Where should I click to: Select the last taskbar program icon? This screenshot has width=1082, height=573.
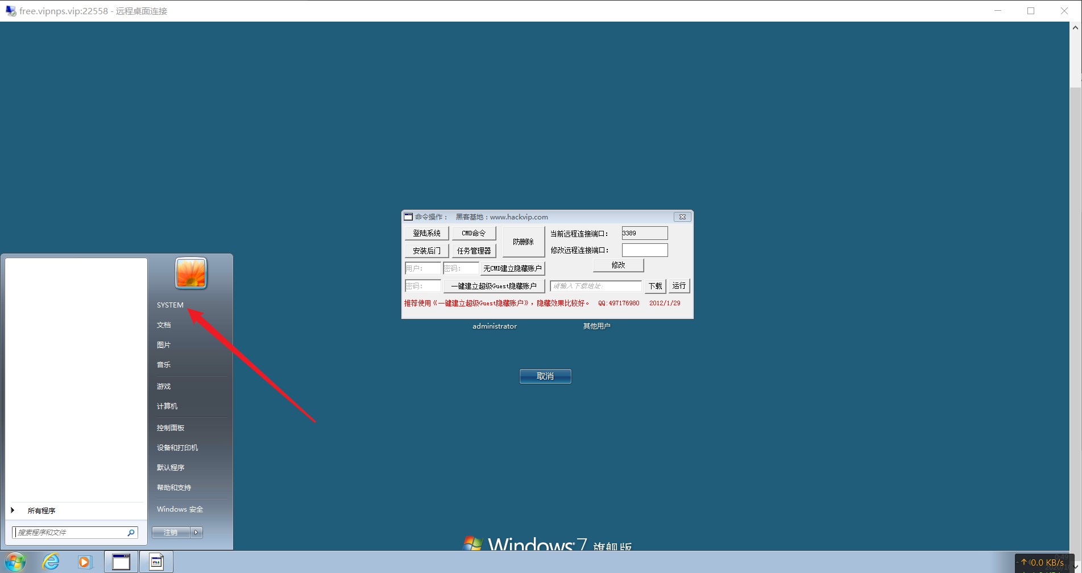coord(156,562)
